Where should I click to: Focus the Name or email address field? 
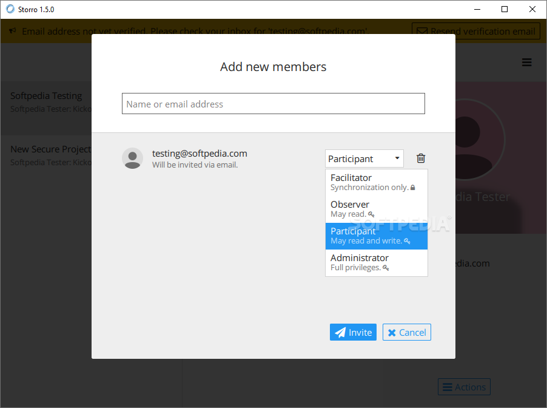point(273,103)
